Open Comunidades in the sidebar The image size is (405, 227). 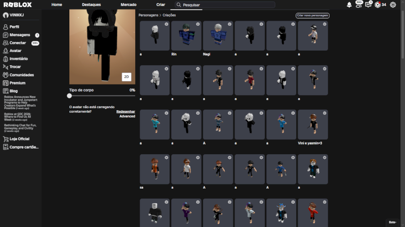(21, 75)
